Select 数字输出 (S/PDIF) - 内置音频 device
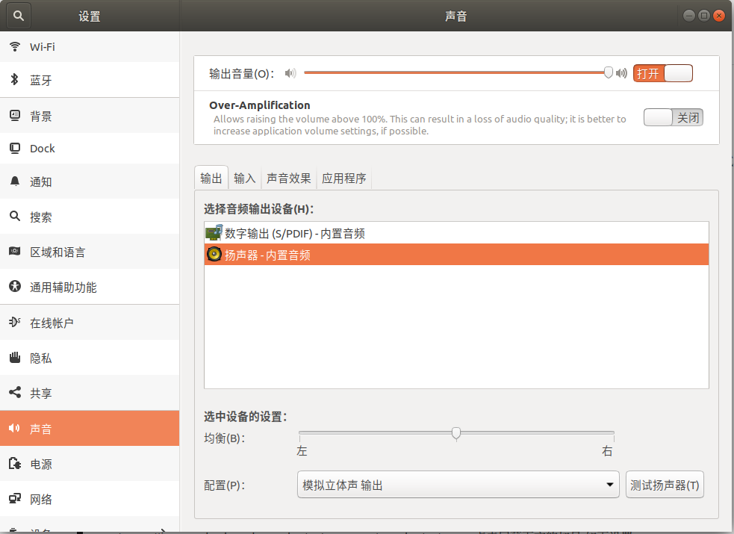 pyautogui.click(x=456, y=233)
